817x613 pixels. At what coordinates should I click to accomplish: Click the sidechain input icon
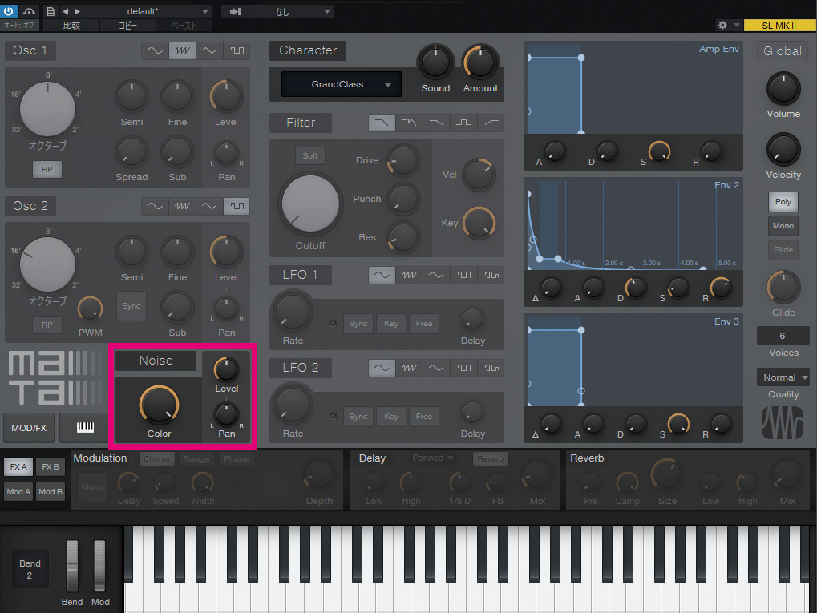click(236, 11)
